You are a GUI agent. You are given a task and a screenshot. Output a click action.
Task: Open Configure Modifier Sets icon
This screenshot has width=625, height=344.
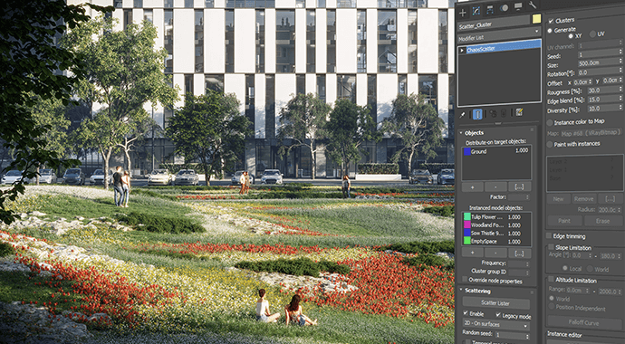pyautogui.click(x=519, y=112)
